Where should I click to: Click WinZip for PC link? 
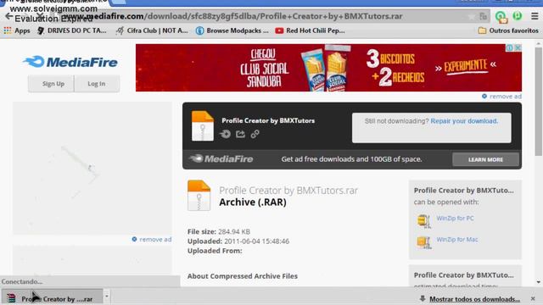pyautogui.click(x=455, y=219)
